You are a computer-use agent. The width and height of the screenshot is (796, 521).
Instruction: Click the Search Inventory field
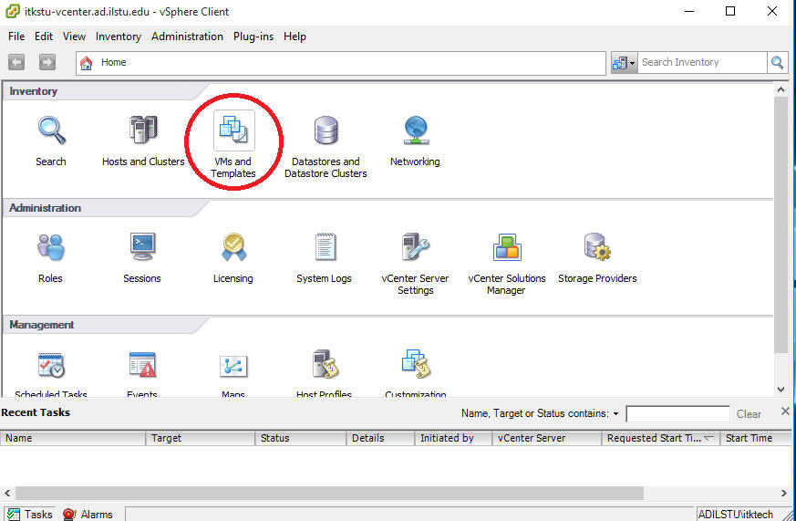pos(702,62)
